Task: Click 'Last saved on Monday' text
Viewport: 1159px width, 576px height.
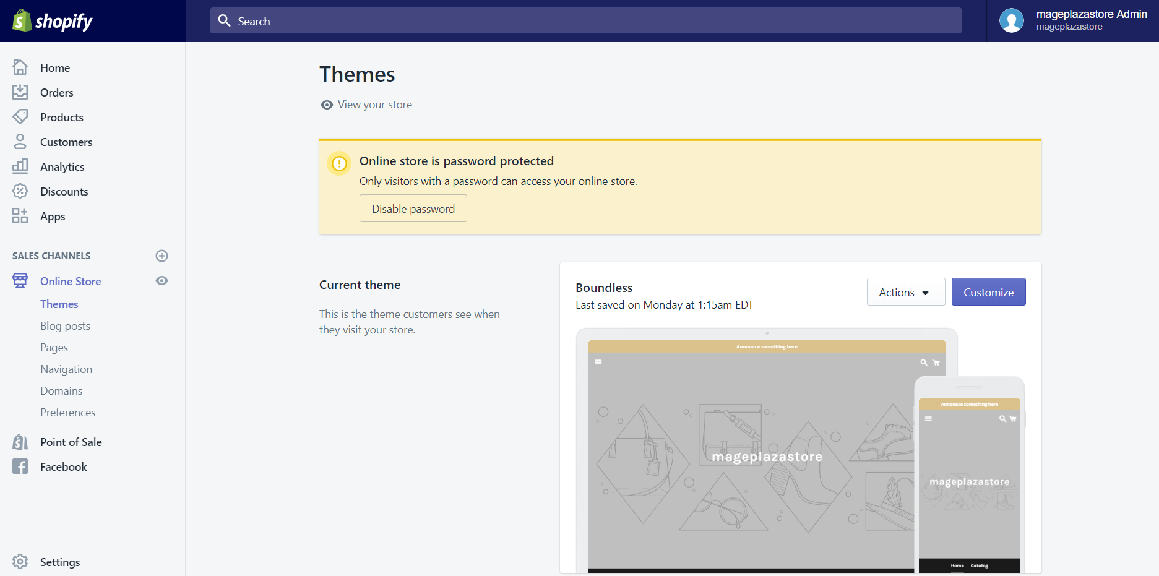Action: point(664,305)
